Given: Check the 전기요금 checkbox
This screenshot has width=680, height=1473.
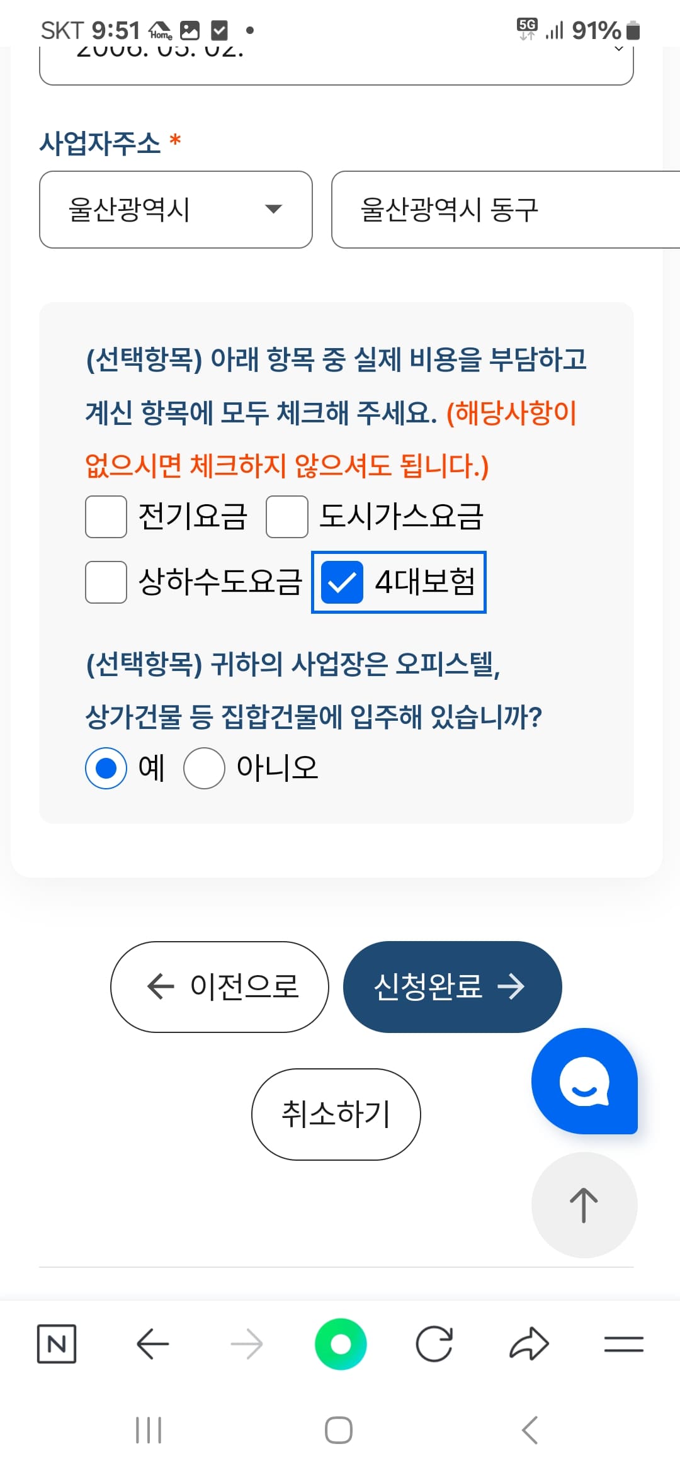Looking at the screenshot, I should click(105, 517).
